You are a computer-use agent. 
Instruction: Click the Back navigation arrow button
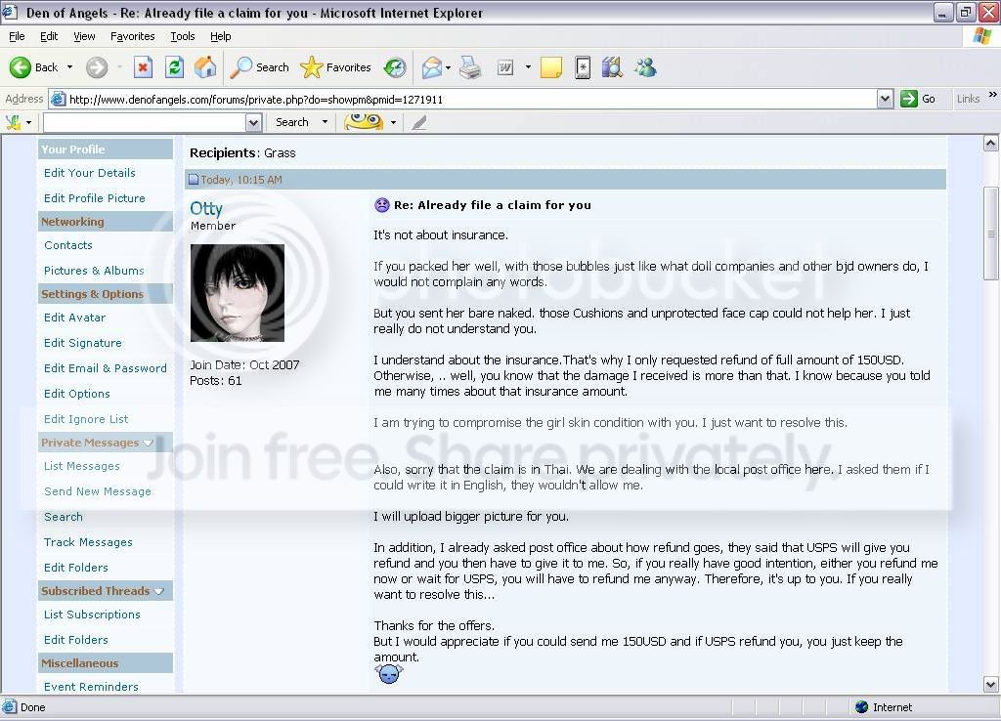(21, 67)
